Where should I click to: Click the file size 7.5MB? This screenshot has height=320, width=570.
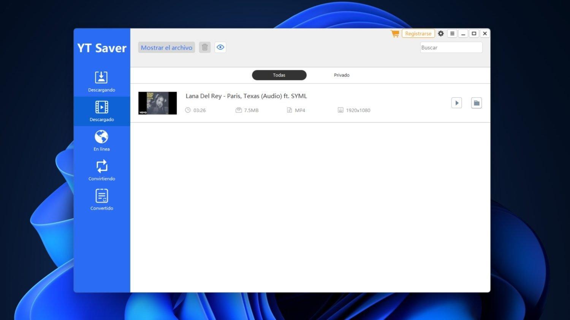251,110
